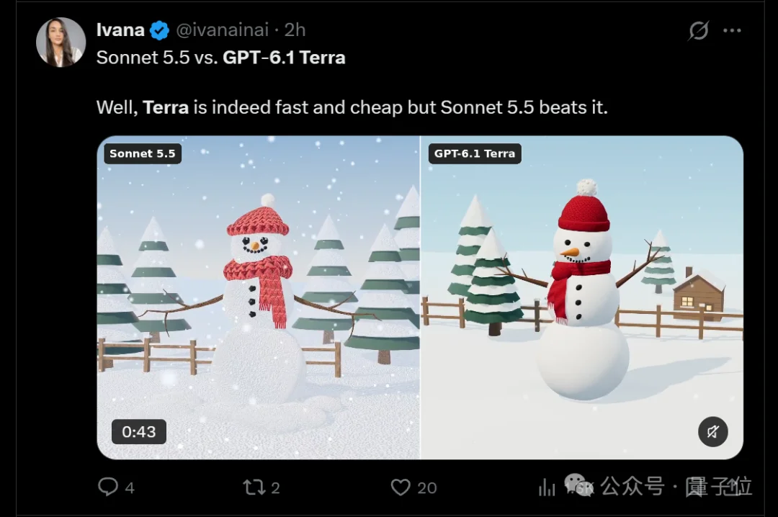Click the bold GPT-6.1 Terra headline text
The height and width of the screenshot is (517, 778).
(x=284, y=58)
